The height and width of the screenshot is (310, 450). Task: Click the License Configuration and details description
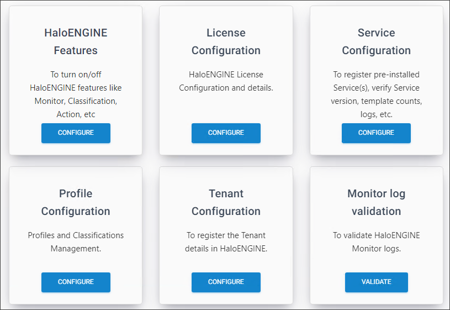click(x=226, y=81)
